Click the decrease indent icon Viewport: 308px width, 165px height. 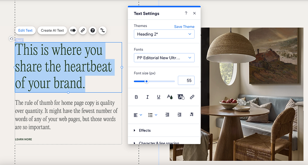click(167, 115)
